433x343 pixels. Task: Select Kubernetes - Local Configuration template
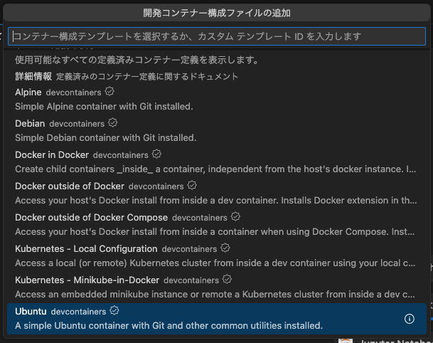click(x=217, y=255)
